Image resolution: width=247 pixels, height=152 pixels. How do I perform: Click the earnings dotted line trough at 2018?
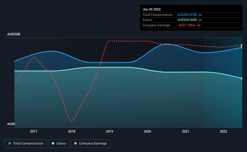click(x=72, y=121)
